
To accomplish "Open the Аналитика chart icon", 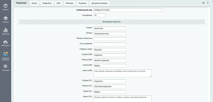I will coord(5,30).
